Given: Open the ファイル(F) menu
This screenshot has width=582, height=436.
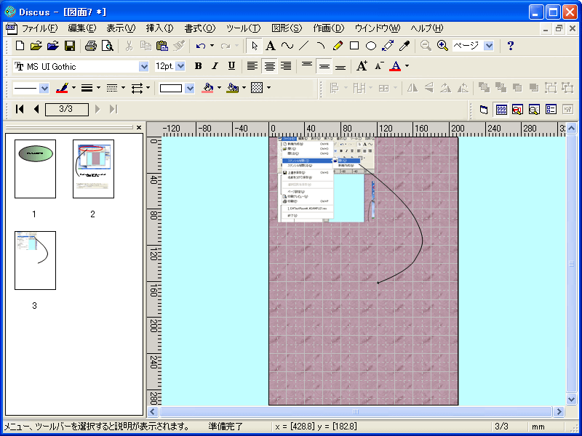Looking at the screenshot, I should [x=40, y=28].
